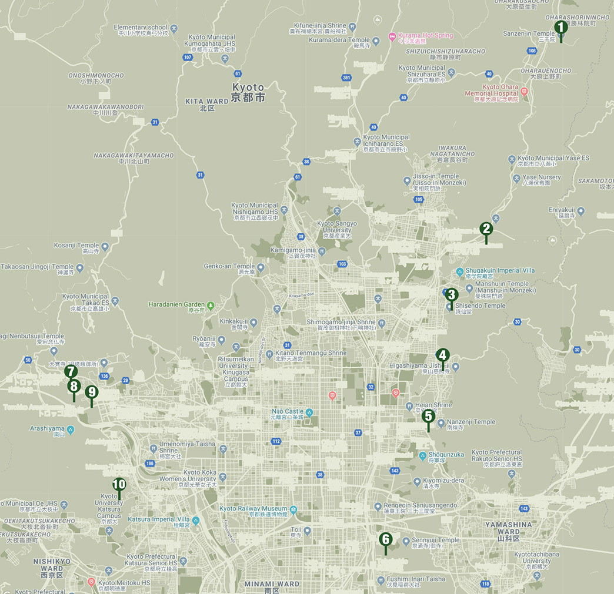614x594 pixels.
Task: Click the Kyoto Railway Museum pin
Action: point(293,509)
